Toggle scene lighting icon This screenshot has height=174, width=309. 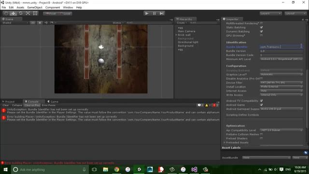tap(40, 23)
